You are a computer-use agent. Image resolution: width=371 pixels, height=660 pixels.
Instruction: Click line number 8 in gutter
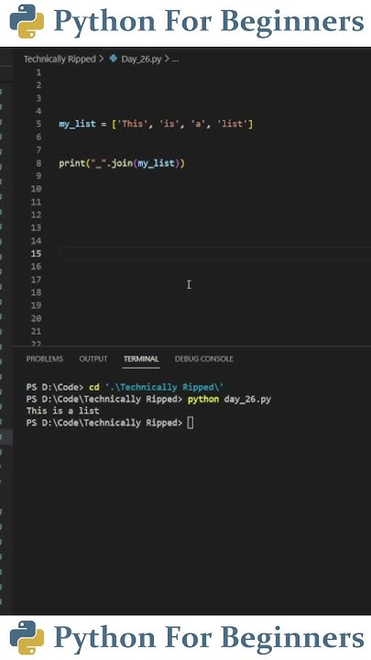pos(39,163)
